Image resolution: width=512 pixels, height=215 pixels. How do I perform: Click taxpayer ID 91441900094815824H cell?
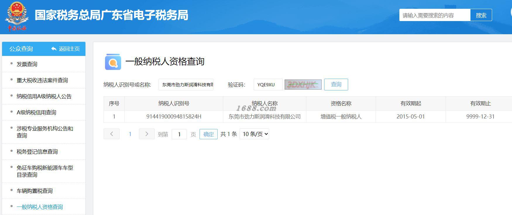174,116
